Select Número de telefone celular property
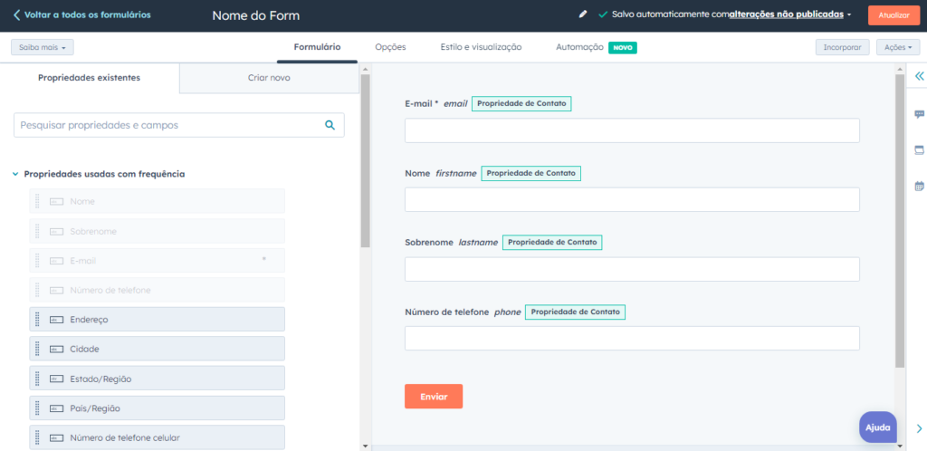Screen dimensions: 927x451 click(x=158, y=437)
